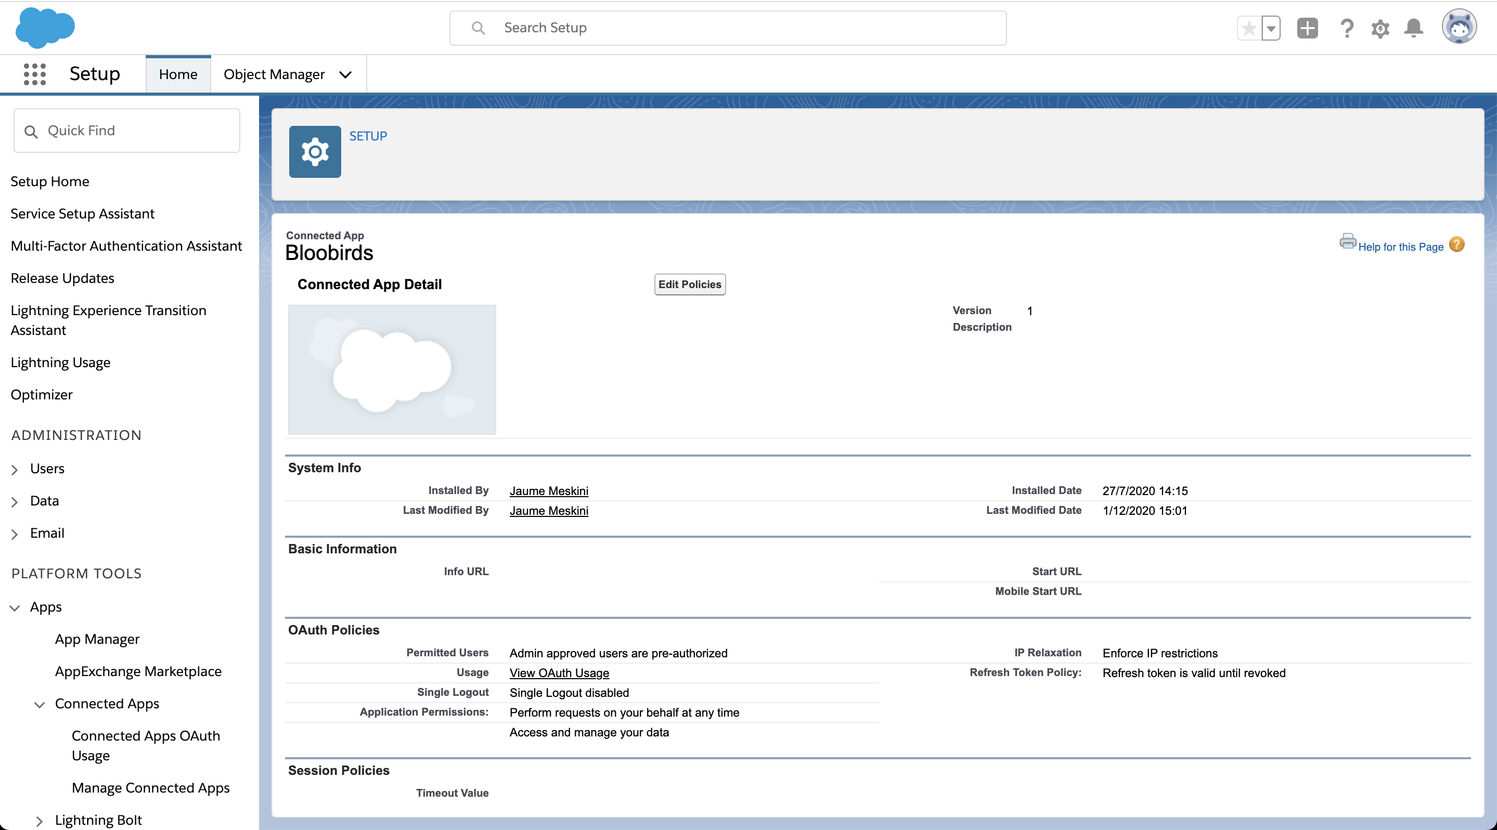Click the SETUP breadcrumb link

click(x=368, y=136)
